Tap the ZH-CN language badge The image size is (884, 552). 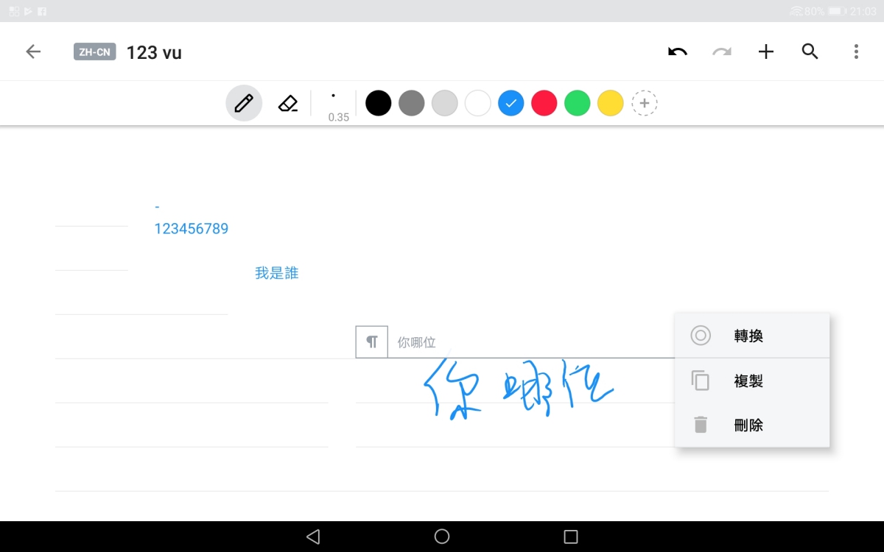94,52
